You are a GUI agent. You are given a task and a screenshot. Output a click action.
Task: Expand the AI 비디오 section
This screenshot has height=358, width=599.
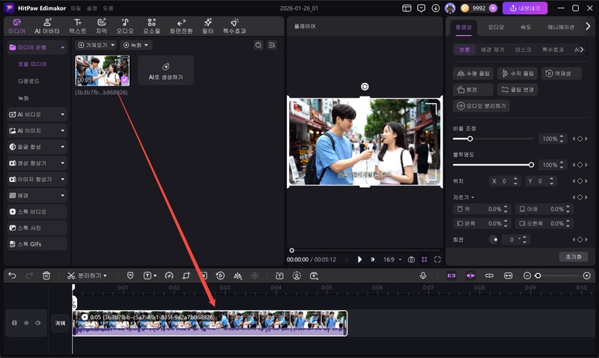pos(37,115)
